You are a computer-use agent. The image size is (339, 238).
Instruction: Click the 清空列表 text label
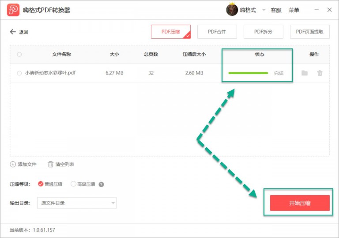(x=64, y=164)
